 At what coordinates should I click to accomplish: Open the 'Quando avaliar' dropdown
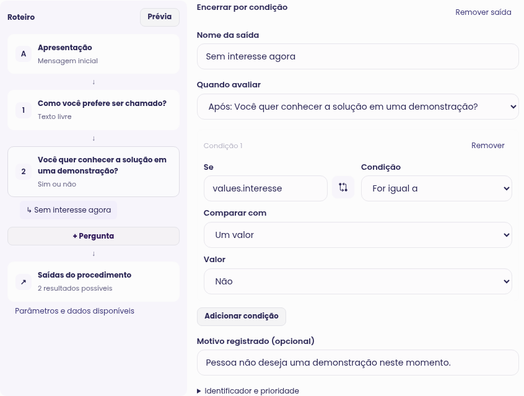(358, 107)
